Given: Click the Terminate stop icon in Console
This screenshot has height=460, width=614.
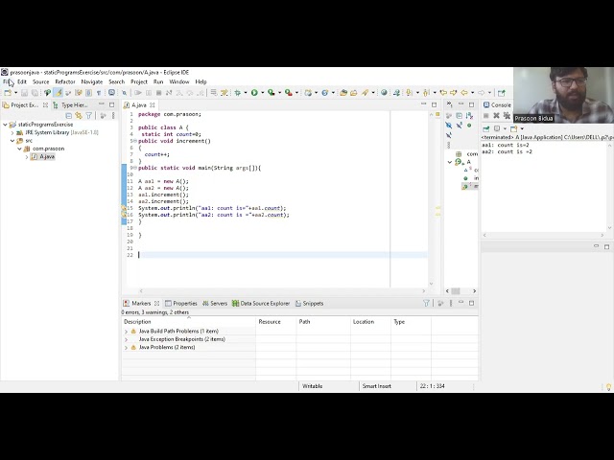Looking at the screenshot, I should (x=486, y=115).
